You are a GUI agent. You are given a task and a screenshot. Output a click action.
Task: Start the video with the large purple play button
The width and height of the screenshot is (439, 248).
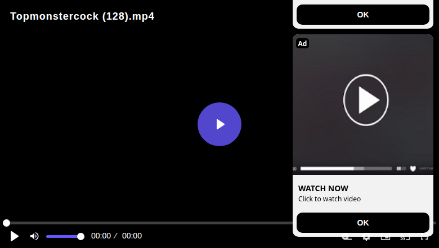coord(219,124)
